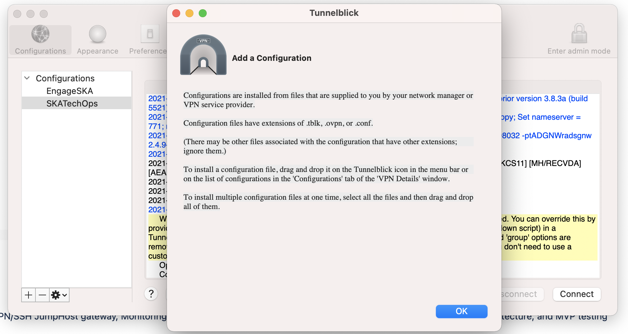The image size is (628, 334).
Task: Close the Tunnelblick dialog with red button
Action: coord(176,13)
